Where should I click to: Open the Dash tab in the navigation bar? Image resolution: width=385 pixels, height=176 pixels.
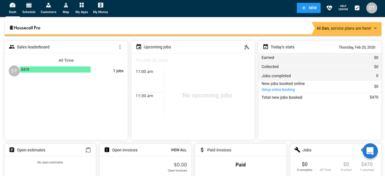[13, 8]
